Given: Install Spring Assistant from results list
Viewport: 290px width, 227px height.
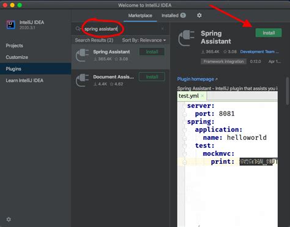Looking at the screenshot, I should [x=152, y=52].
